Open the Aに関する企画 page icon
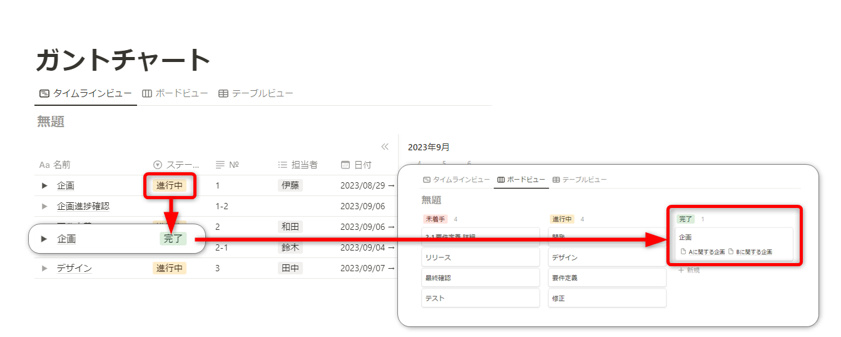This screenshot has height=337, width=841. point(683,252)
